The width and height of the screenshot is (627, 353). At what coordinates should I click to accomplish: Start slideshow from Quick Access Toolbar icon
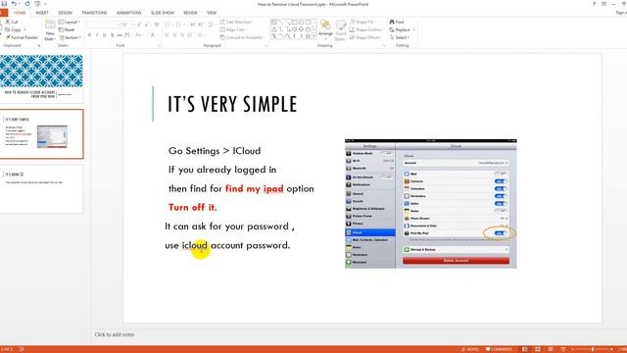point(37,4)
